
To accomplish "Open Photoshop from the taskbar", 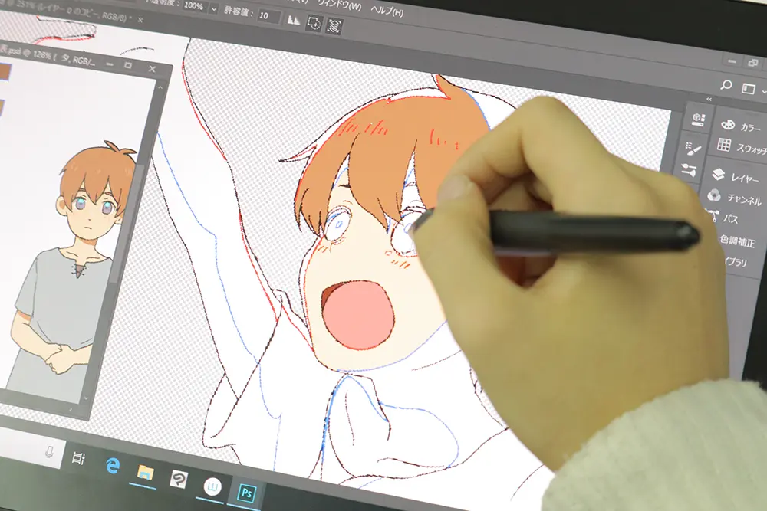I will pos(246,493).
